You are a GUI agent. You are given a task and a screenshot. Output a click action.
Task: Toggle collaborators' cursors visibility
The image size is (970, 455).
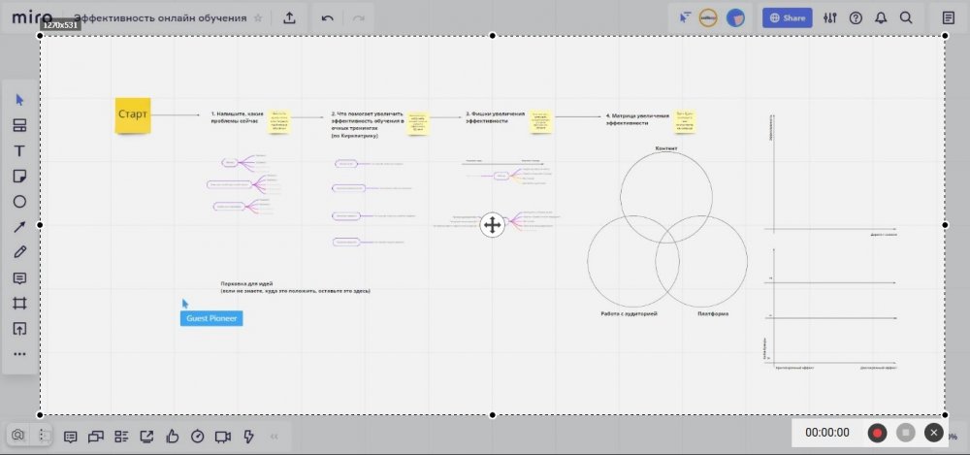click(x=687, y=17)
